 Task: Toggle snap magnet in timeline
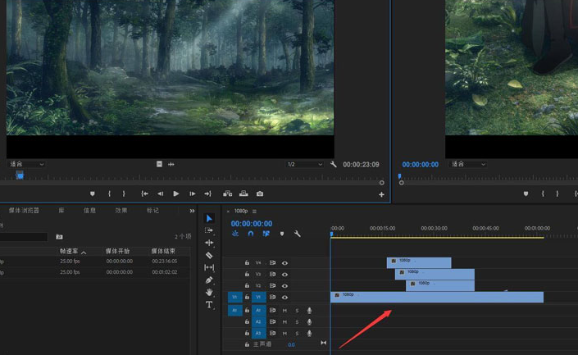coord(251,234)
